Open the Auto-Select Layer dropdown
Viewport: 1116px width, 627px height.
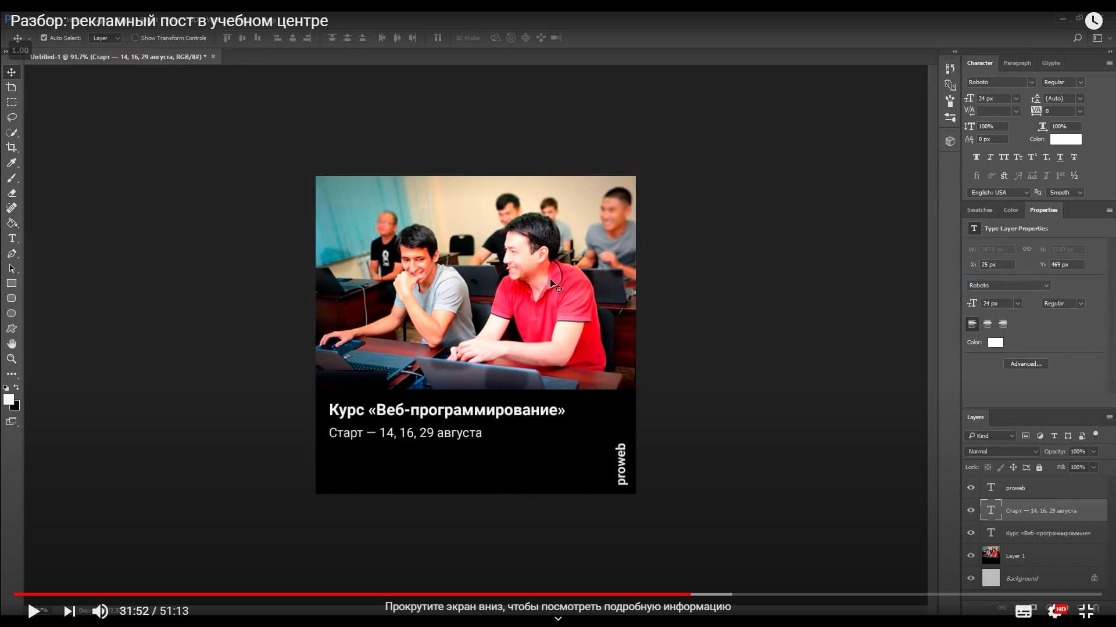[x=106, y=38]
